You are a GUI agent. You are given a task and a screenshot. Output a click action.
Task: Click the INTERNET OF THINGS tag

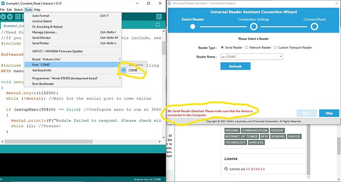(x=241, y=137)
